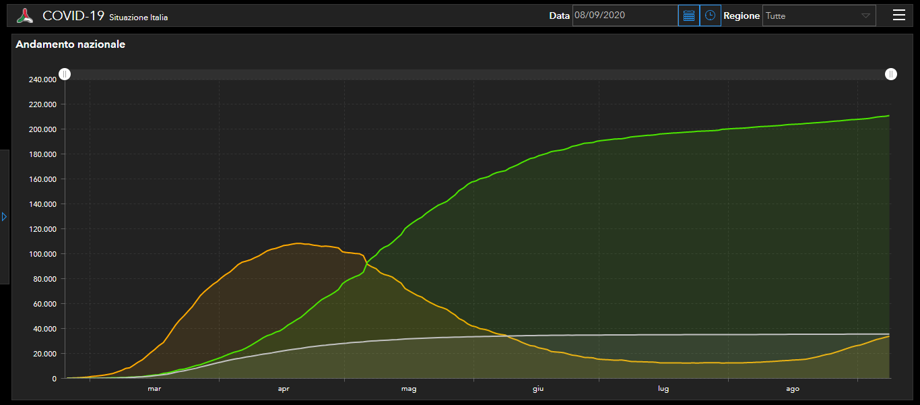Grab the right range slider handle
Viewport: 920px width, 405px height.
point(891,74)
